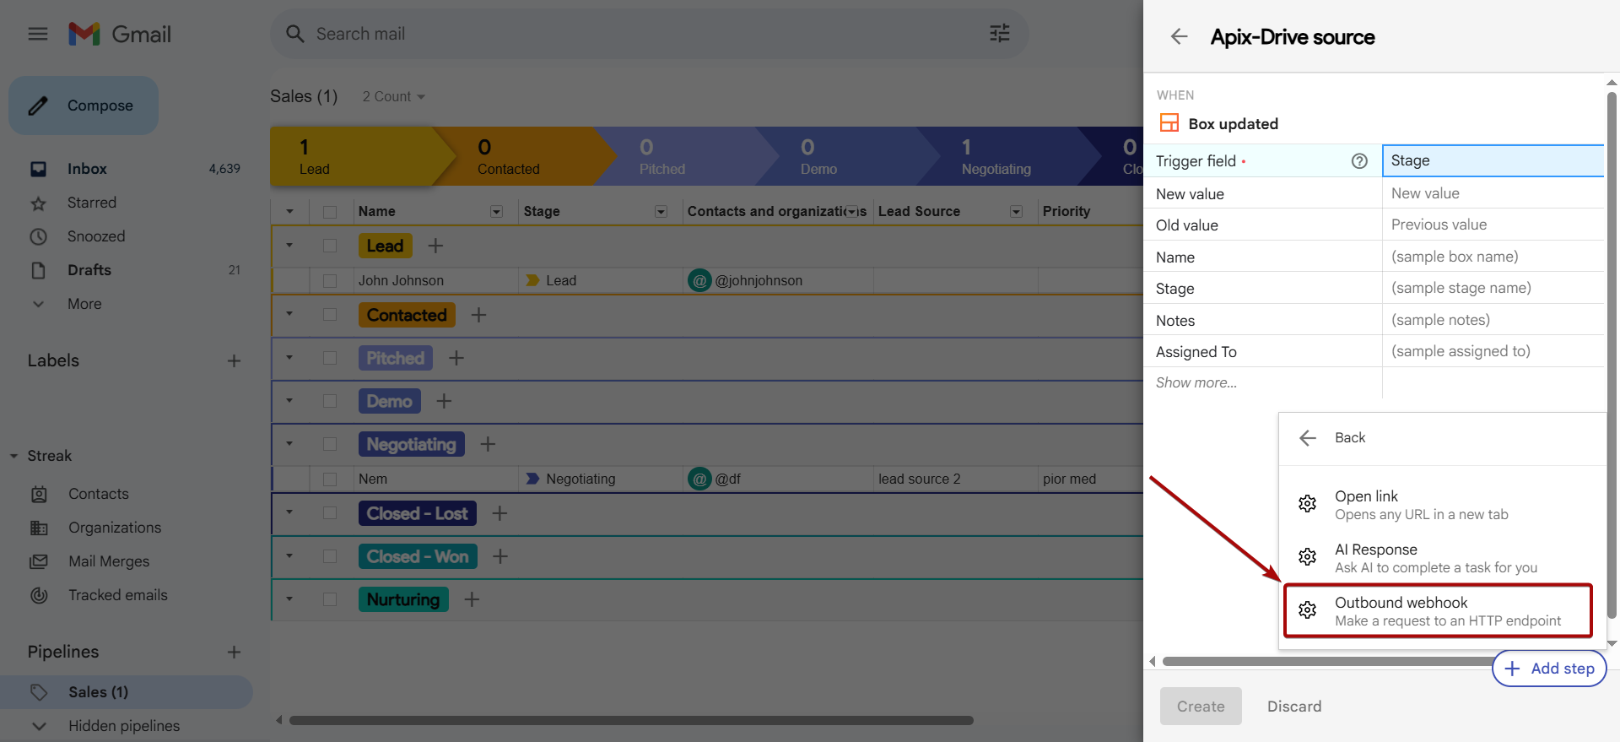Expand the More sidebar items
Image resolution: width=1620 pixels, height=742 pixels.
39,304
